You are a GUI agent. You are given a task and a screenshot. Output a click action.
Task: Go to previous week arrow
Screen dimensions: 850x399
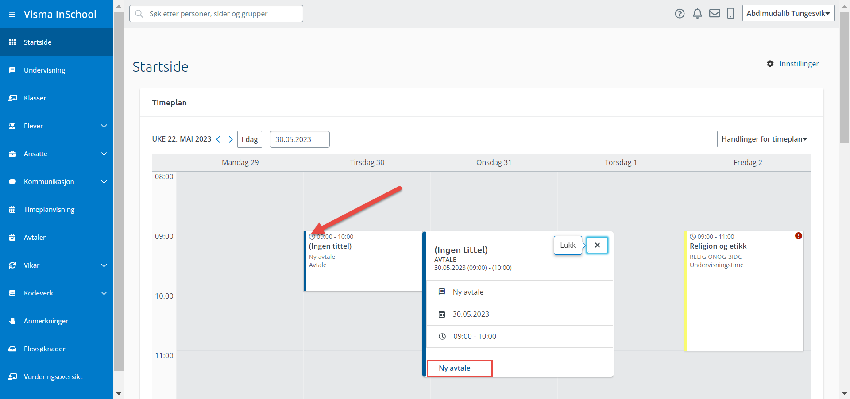[x=218, y=139]
